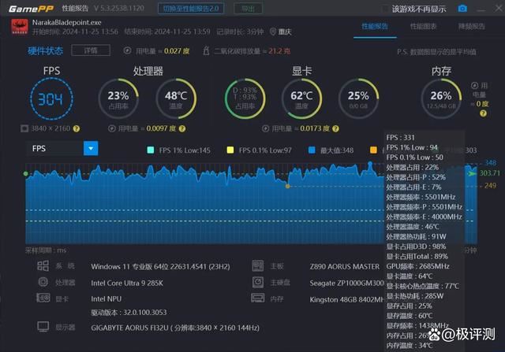This screenshot has width=505, height=352.
Task: Click the yellow FPS 0.1% Low legend swatch
Action: tap(230, 150)
